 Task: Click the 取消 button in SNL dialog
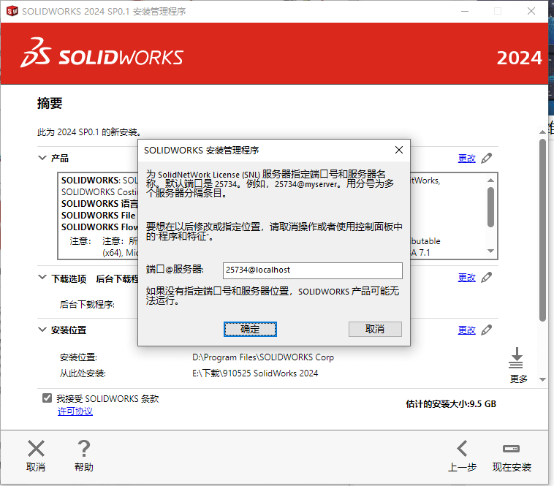375,329
